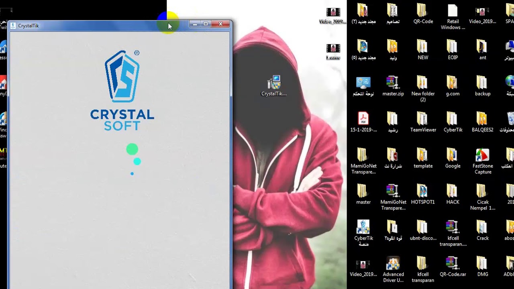Select the QR-Code.rar archive
This screenshot has width=514, height=289.
453,267
